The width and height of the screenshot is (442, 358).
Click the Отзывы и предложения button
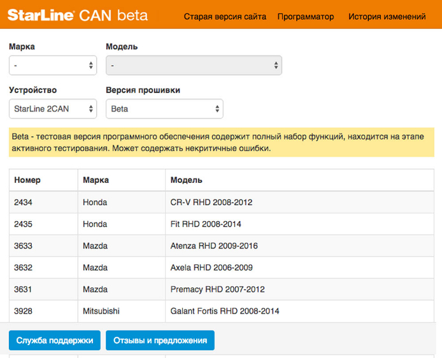(x=160, y=340)
